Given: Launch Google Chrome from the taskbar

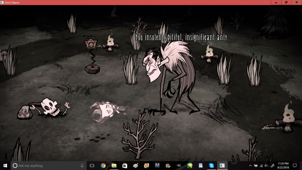Looking at the screenshot, I should (x=103, y=166).
